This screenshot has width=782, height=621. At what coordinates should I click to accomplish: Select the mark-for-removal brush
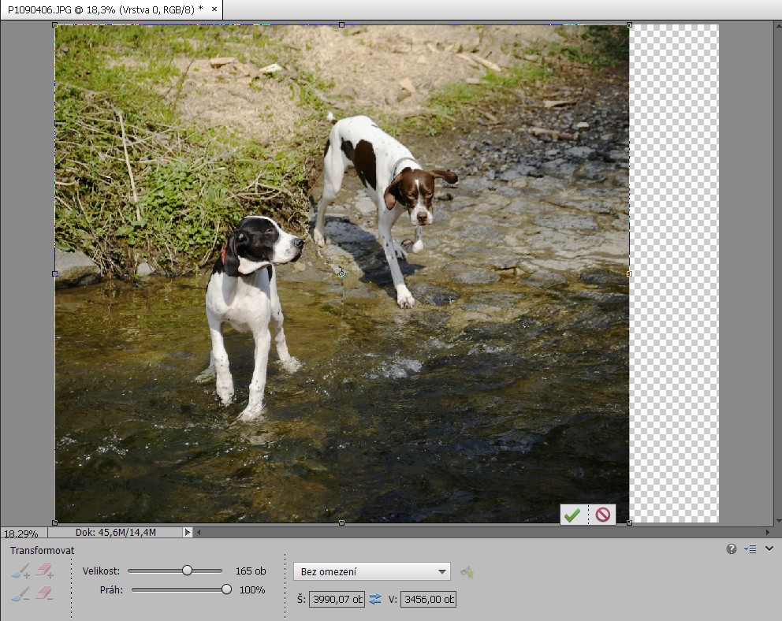21,593
